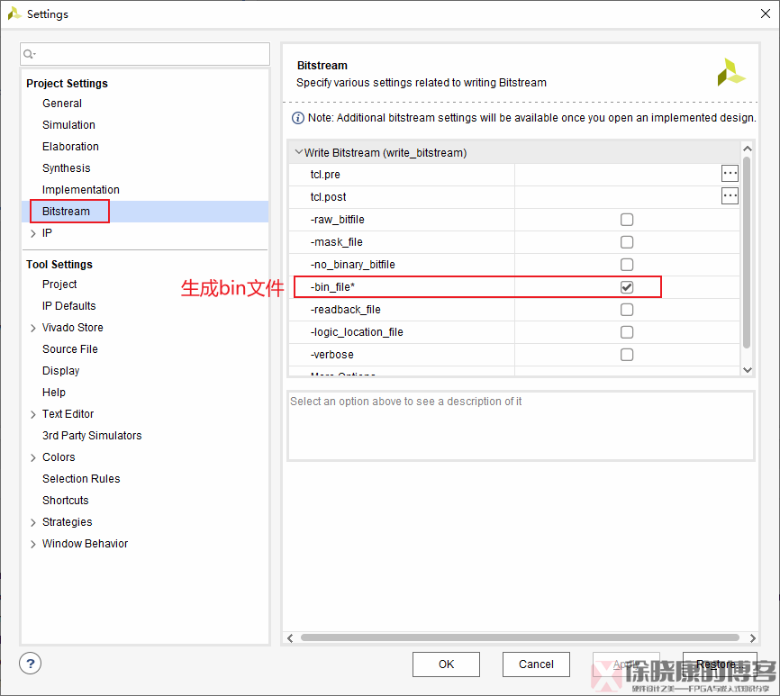This screenshot has height=696, width=780.
Task: Select the -verbose option label
Action: coord(331,355)
